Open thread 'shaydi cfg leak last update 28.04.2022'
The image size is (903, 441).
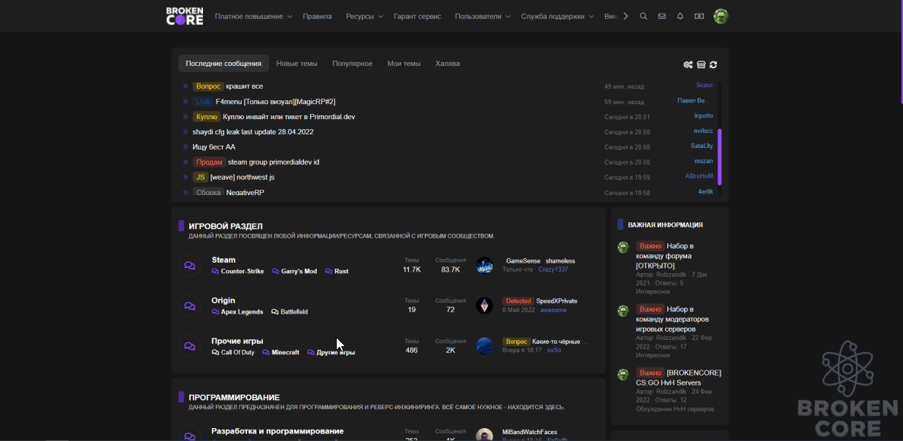tap(253, 131)
